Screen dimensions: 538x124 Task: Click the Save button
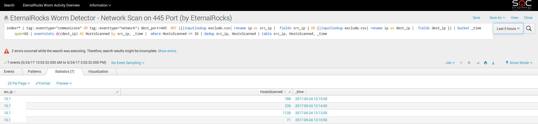click(x=476, y=18)
